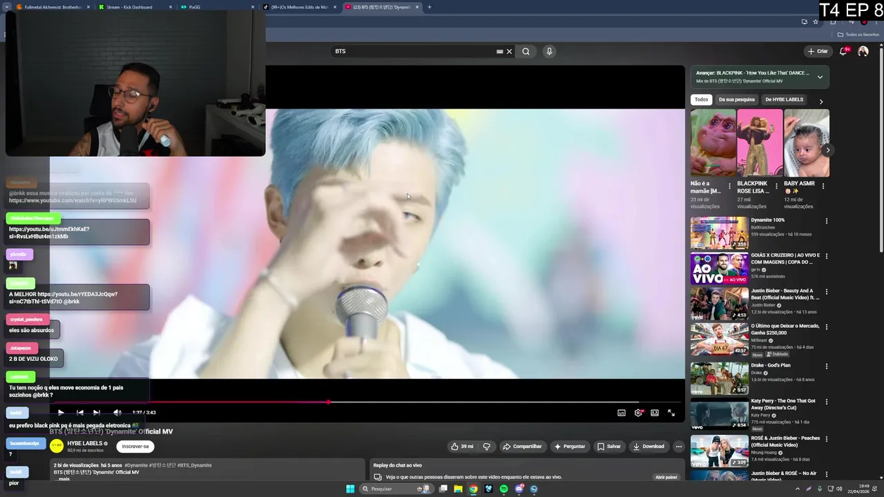
Task: Mute the video volume speaker
Action: [x=117, y=413]
